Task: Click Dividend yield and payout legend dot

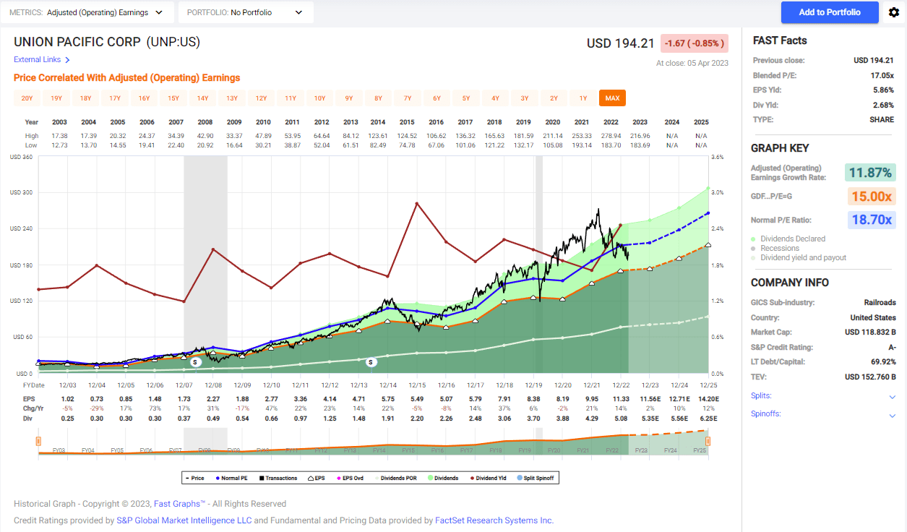Action: pyautogui.click(x=754, y=257)
